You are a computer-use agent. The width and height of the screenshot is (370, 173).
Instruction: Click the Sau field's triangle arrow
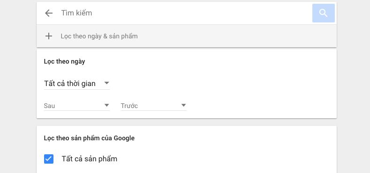pos(106,105)
